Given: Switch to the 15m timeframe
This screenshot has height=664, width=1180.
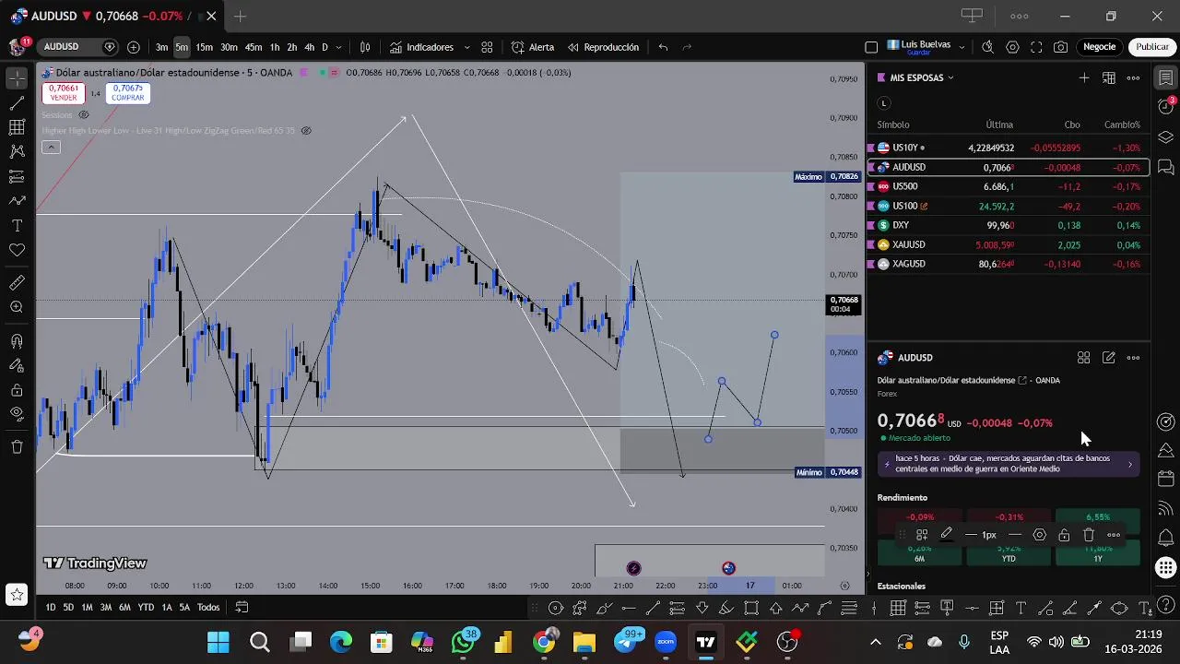Looking at the screenshot, I should [x=205, y=47].
